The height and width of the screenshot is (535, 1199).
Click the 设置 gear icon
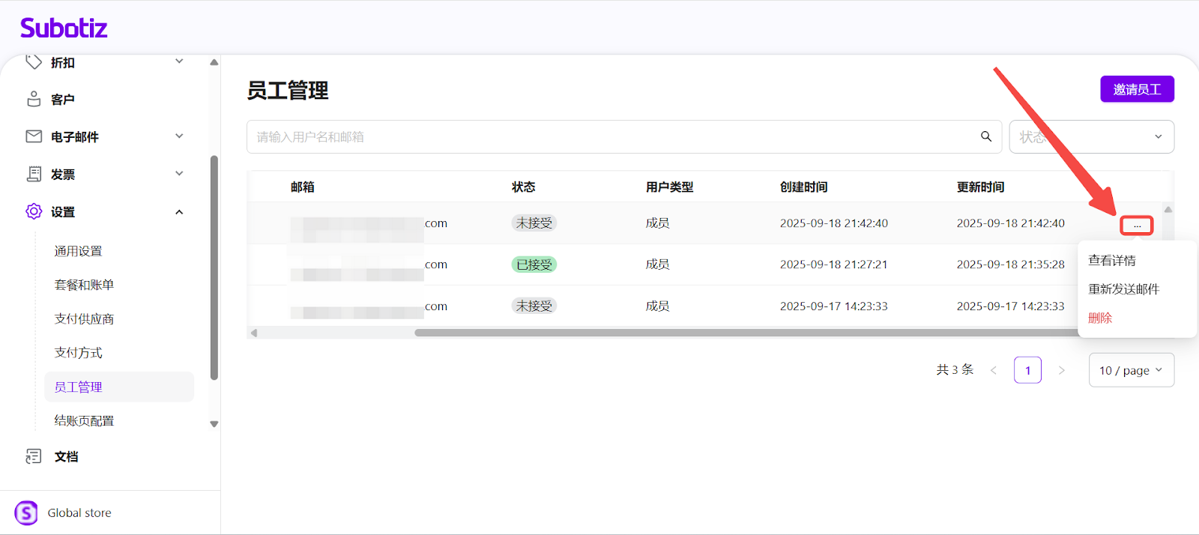34,211
